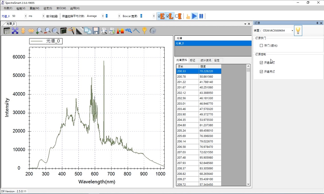Switch to the 光谱资料 tab

click(181, 60)
